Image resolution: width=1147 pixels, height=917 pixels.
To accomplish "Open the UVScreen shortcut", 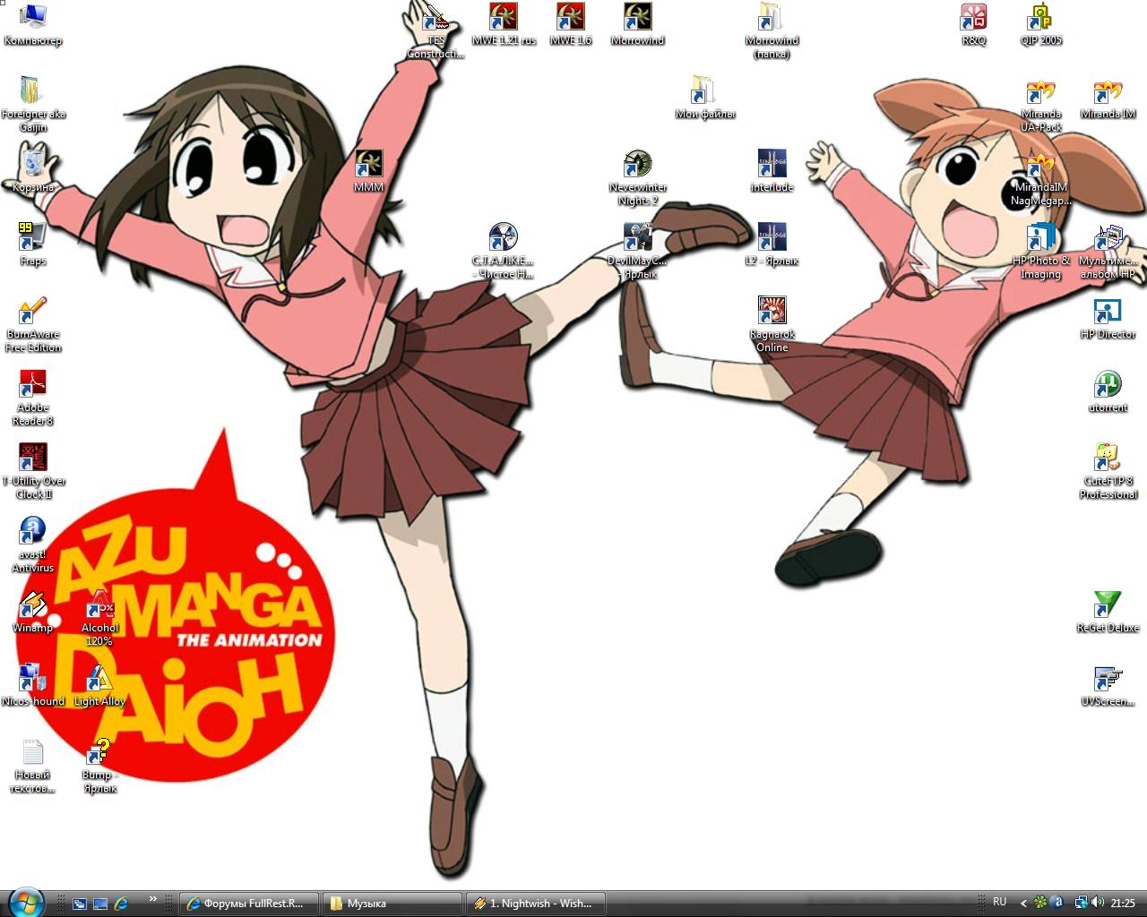I will pos(1108,685).
